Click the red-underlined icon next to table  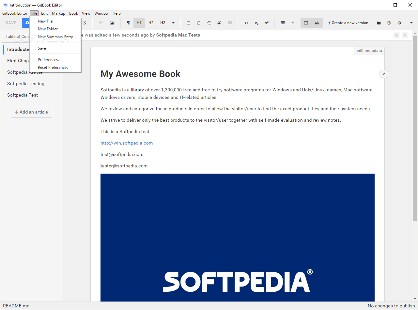coord(293,23)
